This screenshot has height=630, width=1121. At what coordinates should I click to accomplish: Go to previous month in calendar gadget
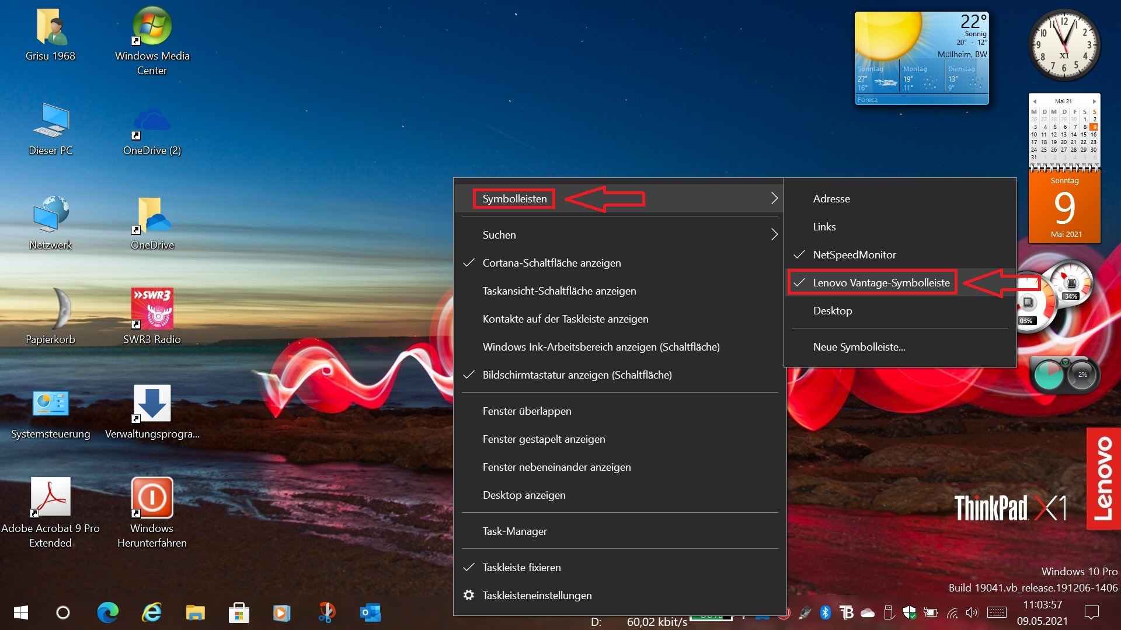pos(1034,101)
